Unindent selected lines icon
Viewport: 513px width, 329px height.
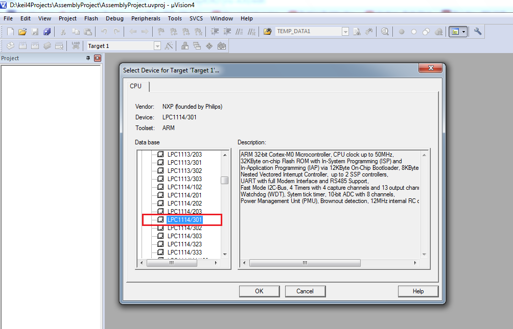227,32
